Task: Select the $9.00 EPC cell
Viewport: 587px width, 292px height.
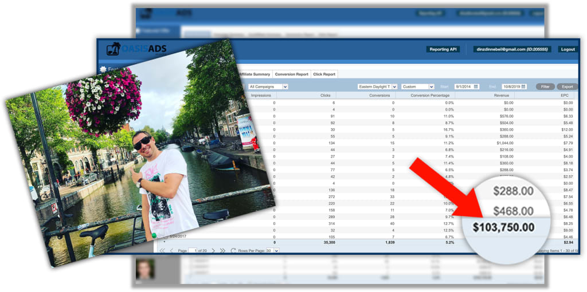Action: [x=569, y=231]
